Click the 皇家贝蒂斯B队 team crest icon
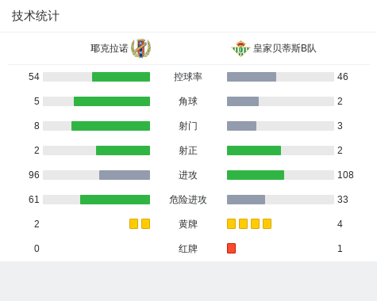The image size is (377, 301). [x=240, y=48]
